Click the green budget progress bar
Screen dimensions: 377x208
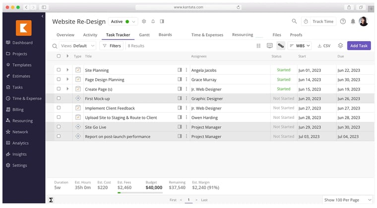tap(119, 193)
